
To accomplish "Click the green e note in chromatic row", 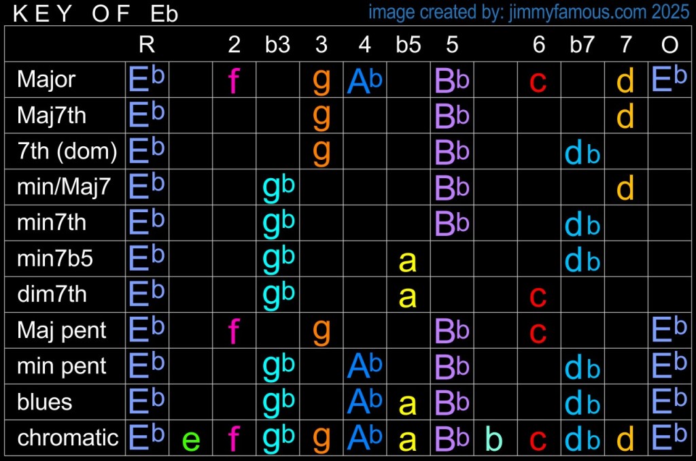I will (191, 439).
